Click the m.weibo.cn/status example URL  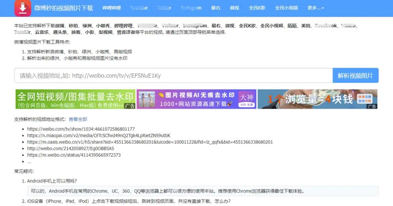pyautogui.click(x=74, y=155)
